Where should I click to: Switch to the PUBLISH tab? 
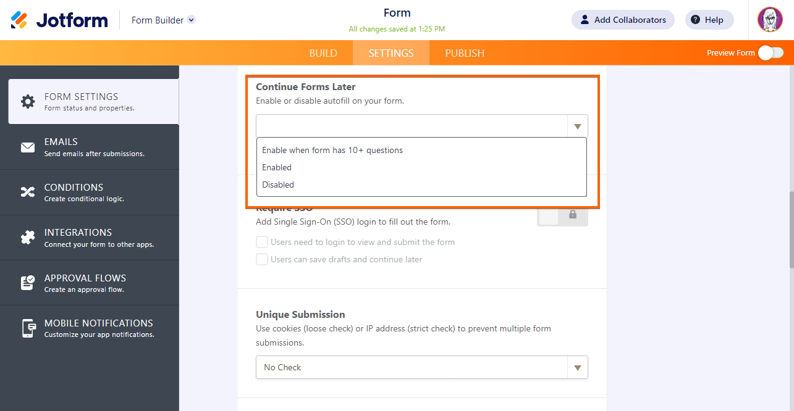coord(465,53)
